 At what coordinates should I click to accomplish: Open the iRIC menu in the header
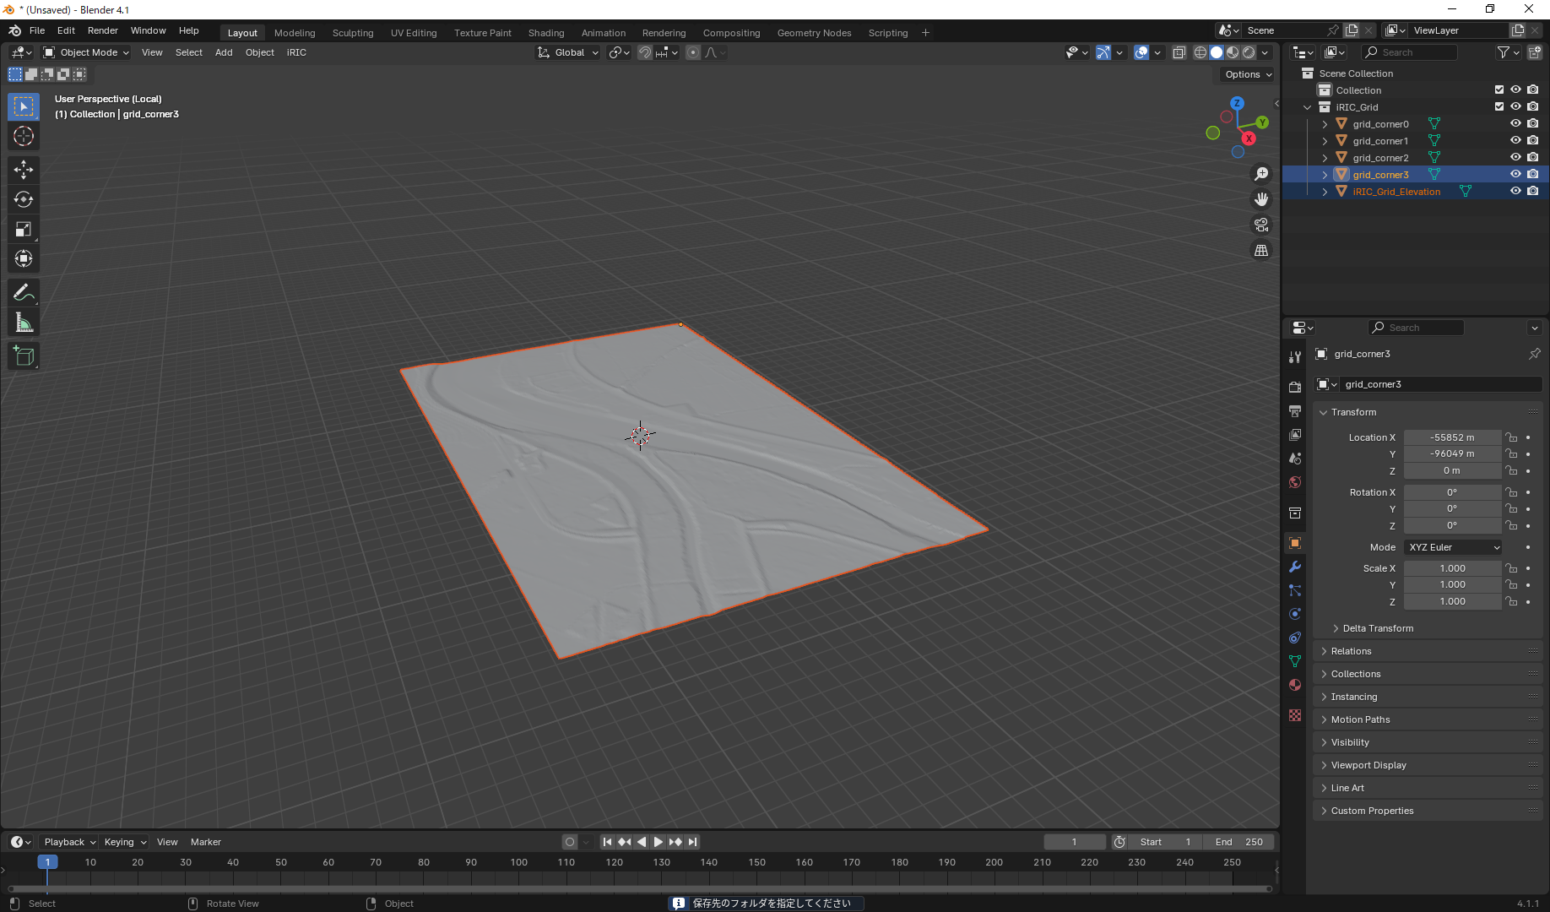click(x=296, y=52)
